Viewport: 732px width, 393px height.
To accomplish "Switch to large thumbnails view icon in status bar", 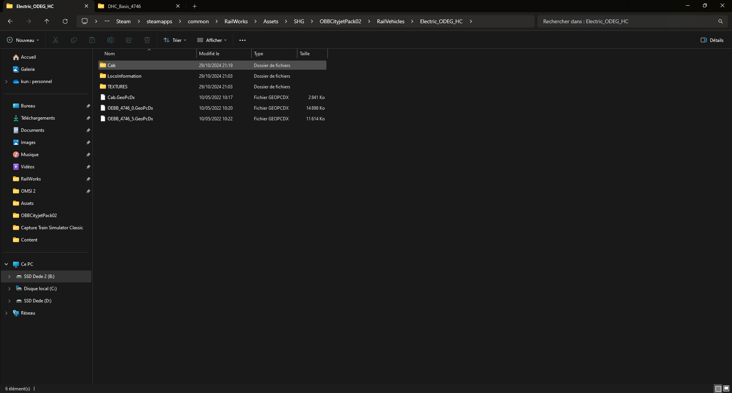I will 726,388.
